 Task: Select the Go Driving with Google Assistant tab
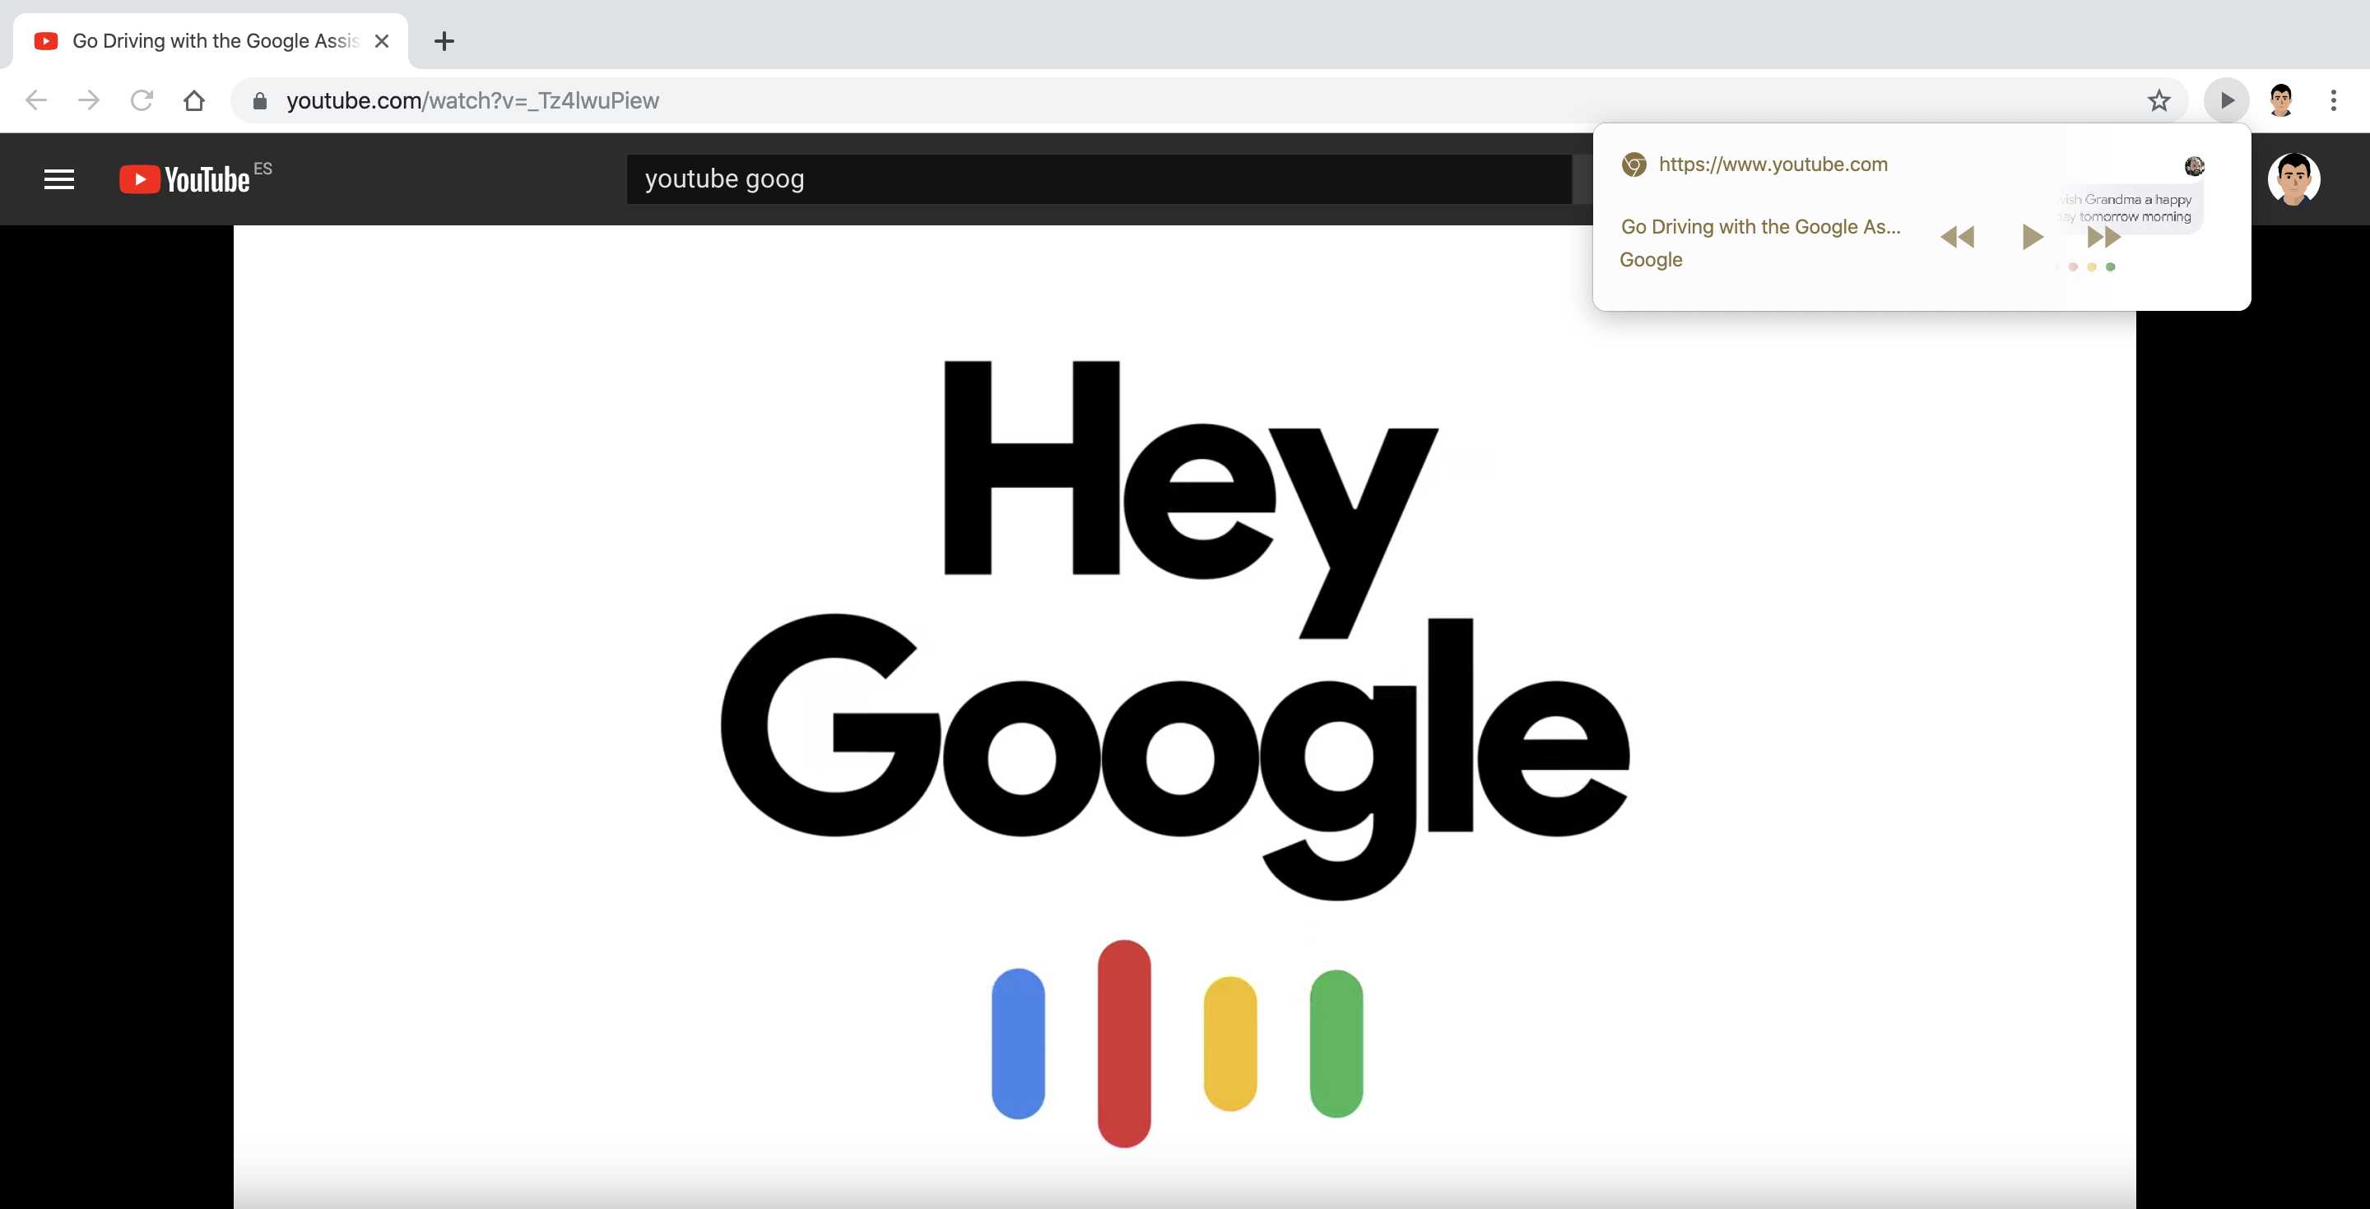click(x=211, y=41)
